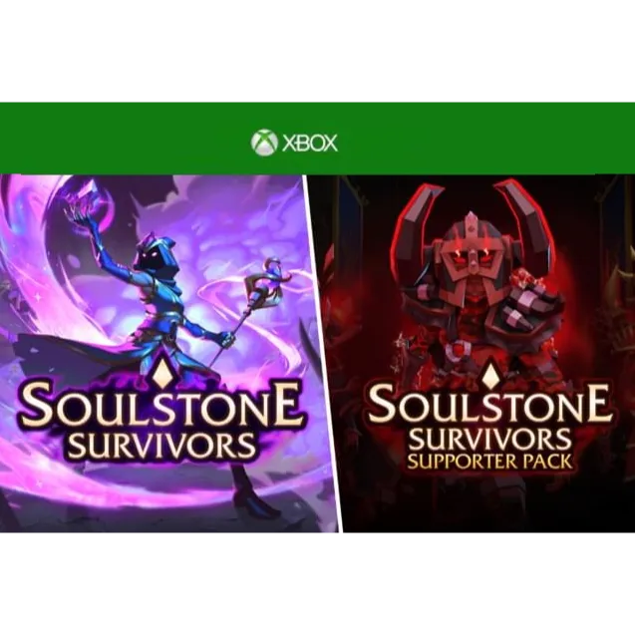Viewport: 635px width, 635px height.
Task: Open the Supporter Pack cover art
Action: [488, 353]
